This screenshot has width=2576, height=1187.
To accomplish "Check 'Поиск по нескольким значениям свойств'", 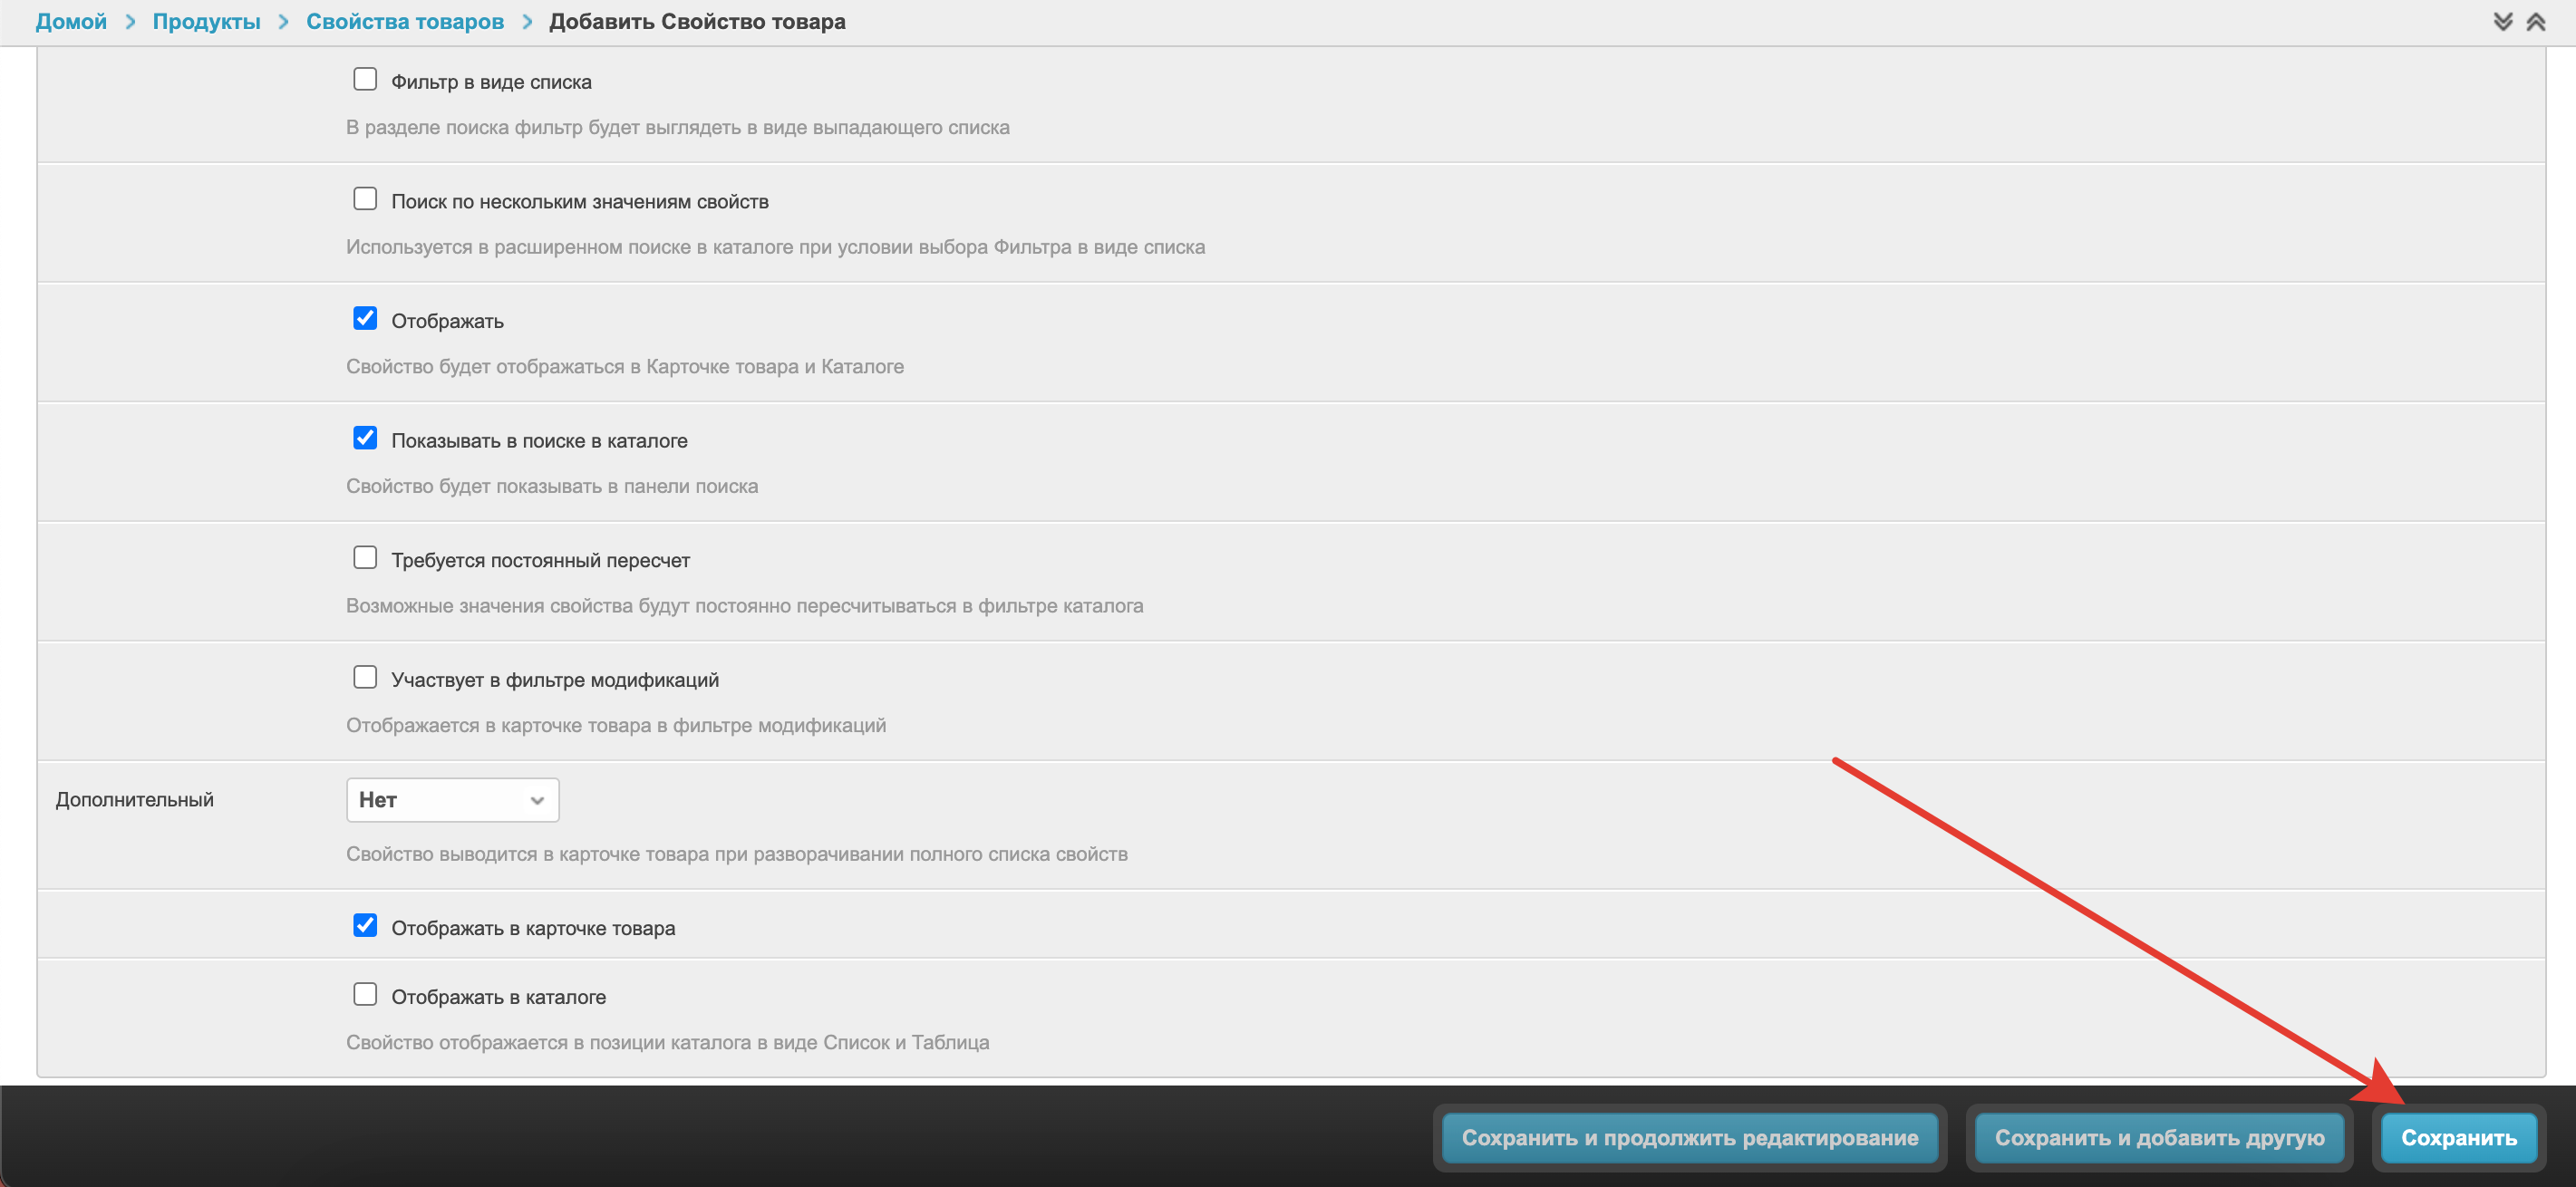I will [365, 199].
